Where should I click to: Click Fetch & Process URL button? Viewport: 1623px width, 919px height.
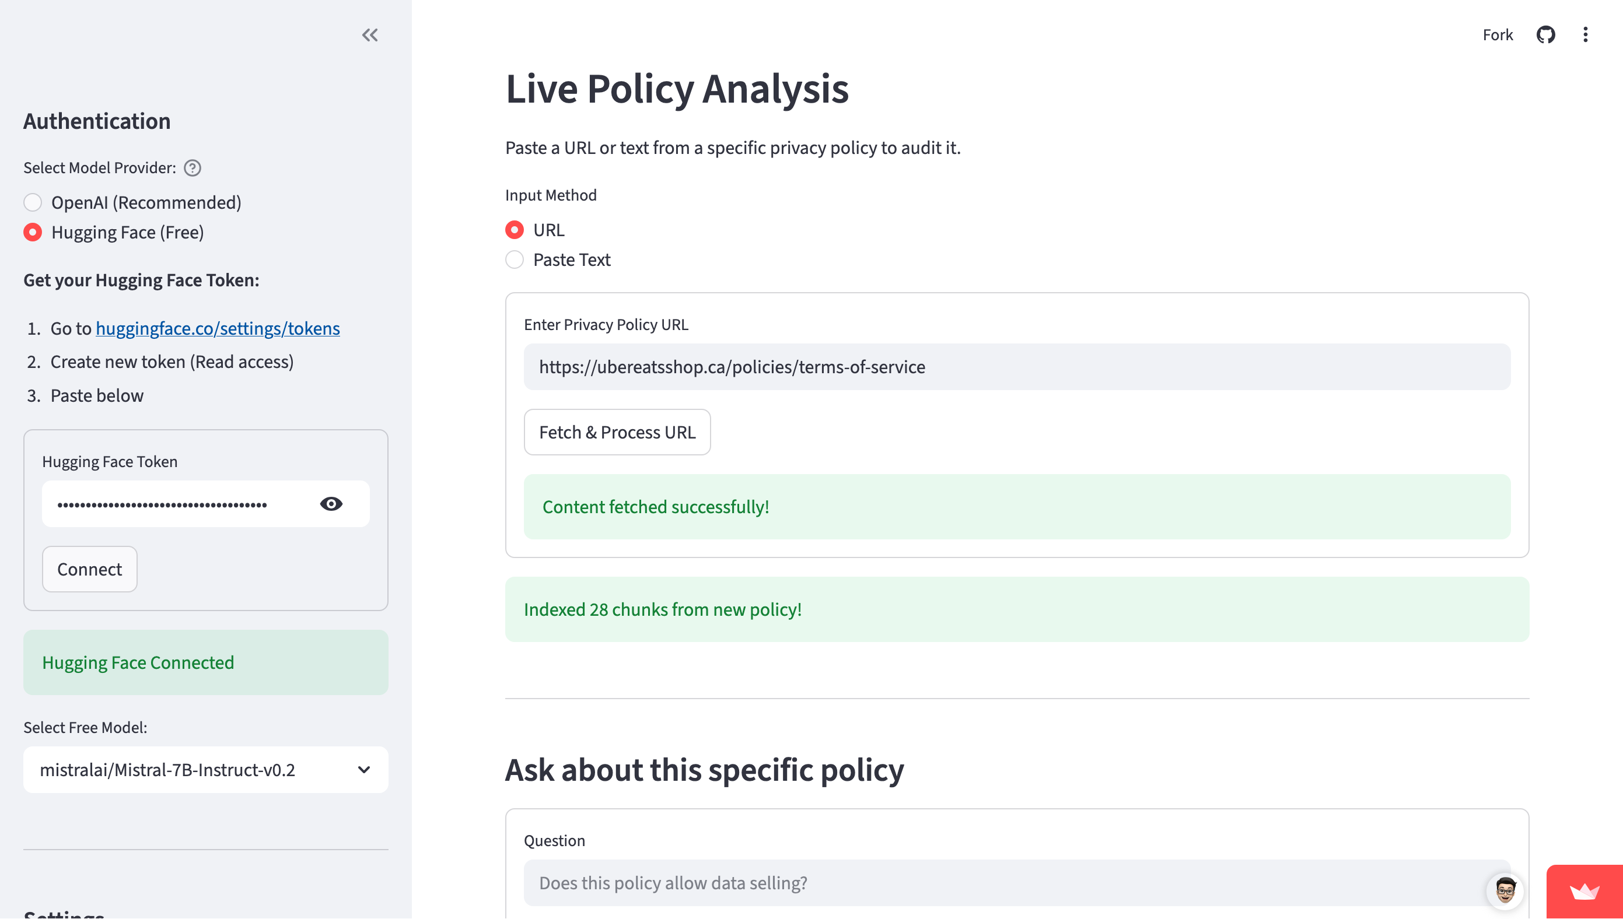pyautogui.click(x=617, y=432)
